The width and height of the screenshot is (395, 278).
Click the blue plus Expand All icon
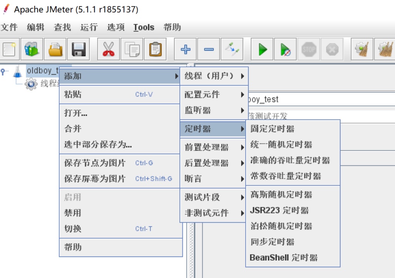pos(186,49)
